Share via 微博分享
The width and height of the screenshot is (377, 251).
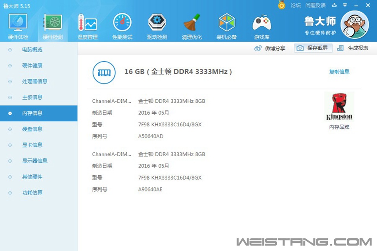pos(270,48)
